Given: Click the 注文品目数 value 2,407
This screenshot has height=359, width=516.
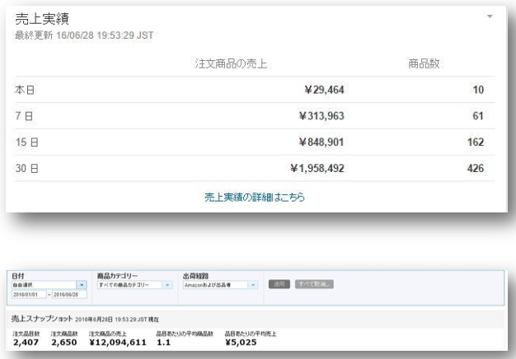Looking at the screenshot, I should click(27, 342).
